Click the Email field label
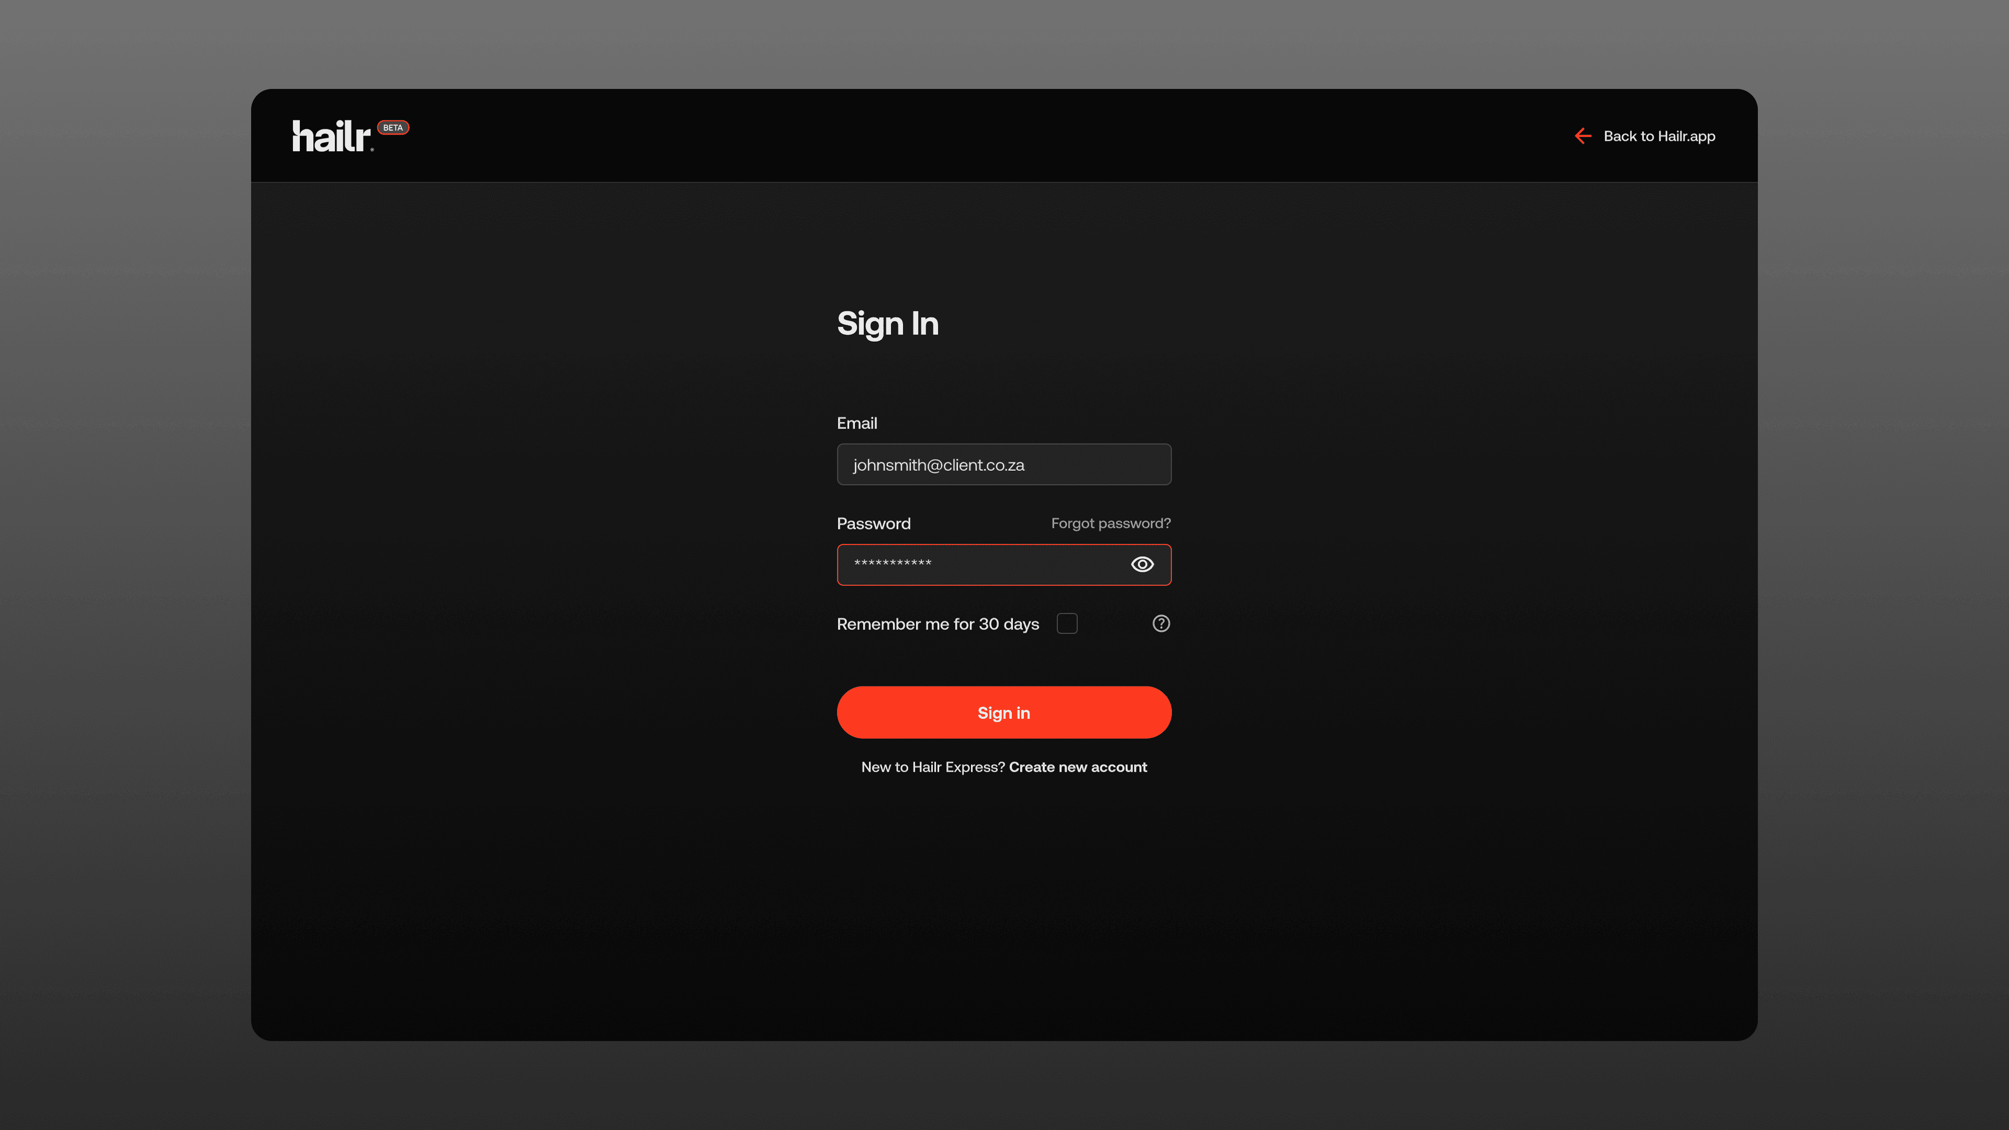 (x=856, y=423)
